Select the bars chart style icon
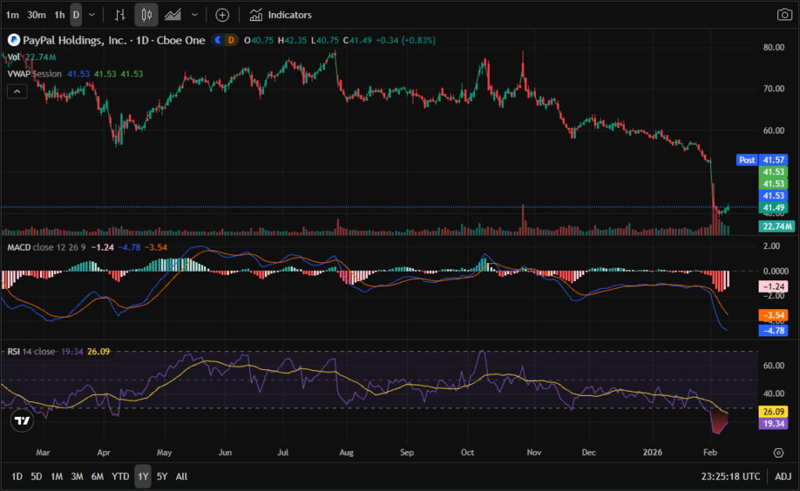The height and width of the screenshot is (491, 800). (120, 15)
